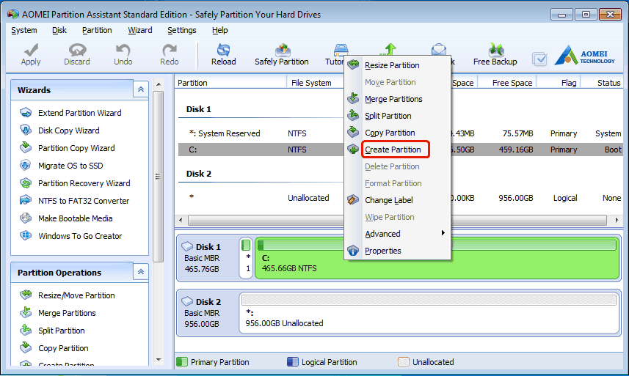Click the Redo arrow icon

(x=170, y=50)
